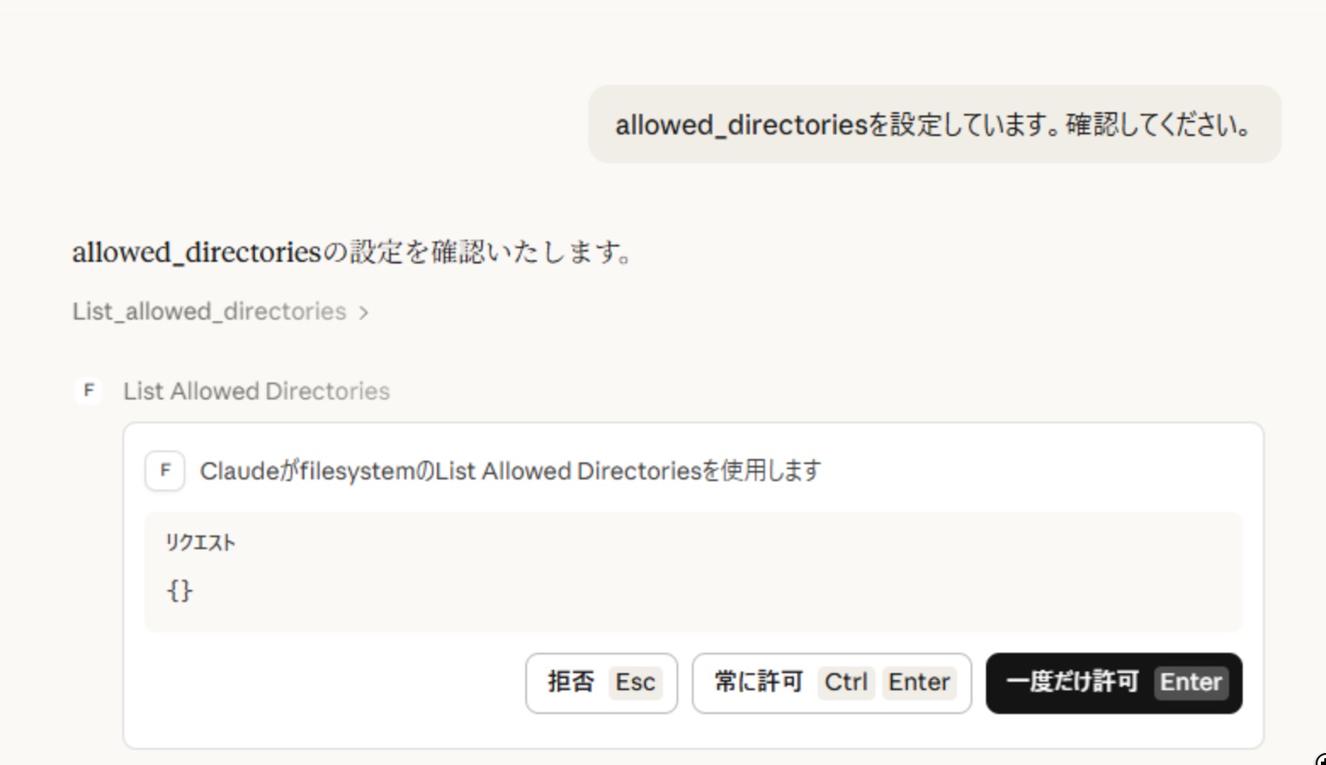Viewport: 1326px width, 765px height.
Task: Choose 常に許可 to always allow
Action: pos(758,683)
